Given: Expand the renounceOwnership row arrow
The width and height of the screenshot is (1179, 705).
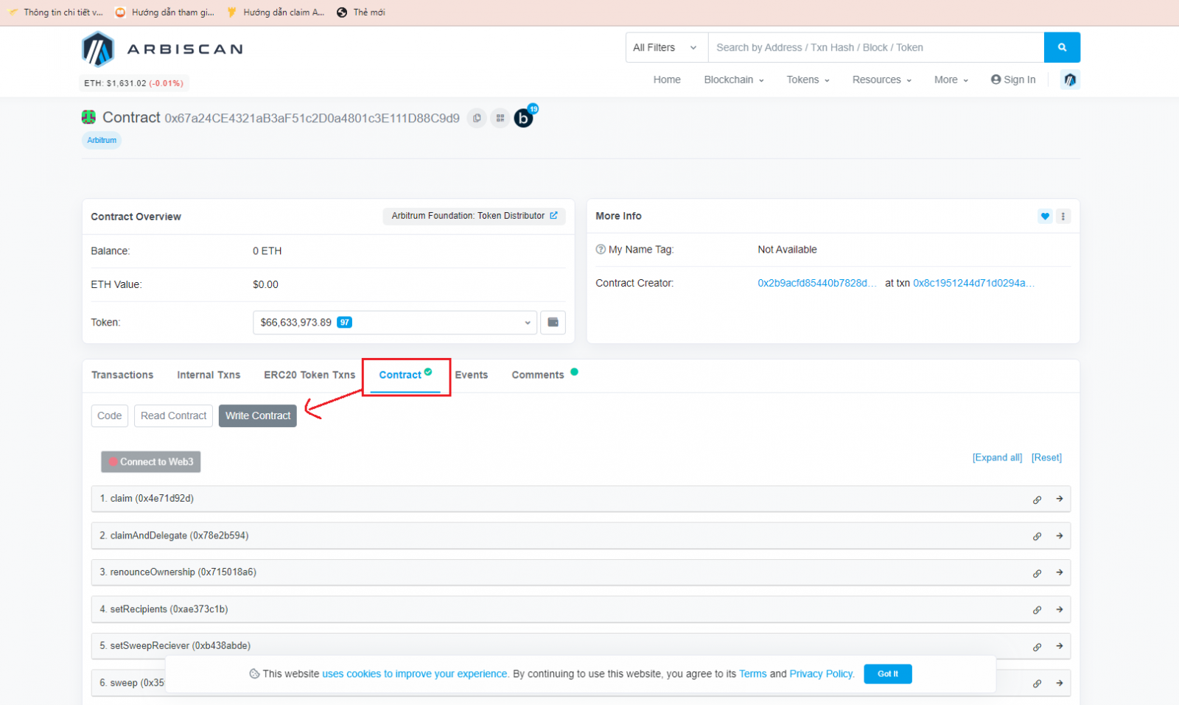Looking at the screenshot, I should click(x=1060, y=572).
